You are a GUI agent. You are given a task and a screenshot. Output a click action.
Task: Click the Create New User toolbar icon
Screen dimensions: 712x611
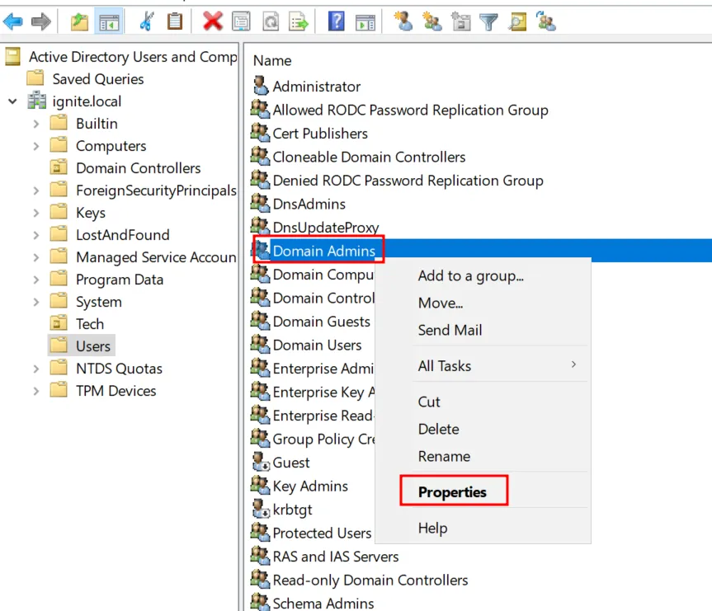403,21
